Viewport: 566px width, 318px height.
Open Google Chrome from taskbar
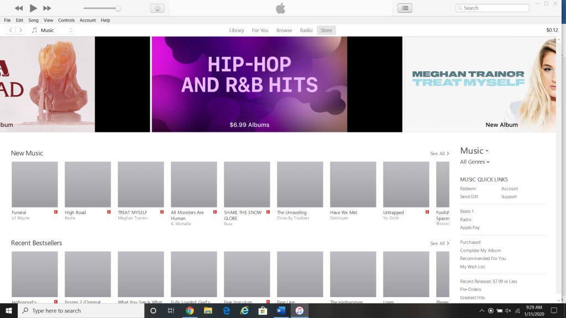pyautogui.click(x=190, y=310)
